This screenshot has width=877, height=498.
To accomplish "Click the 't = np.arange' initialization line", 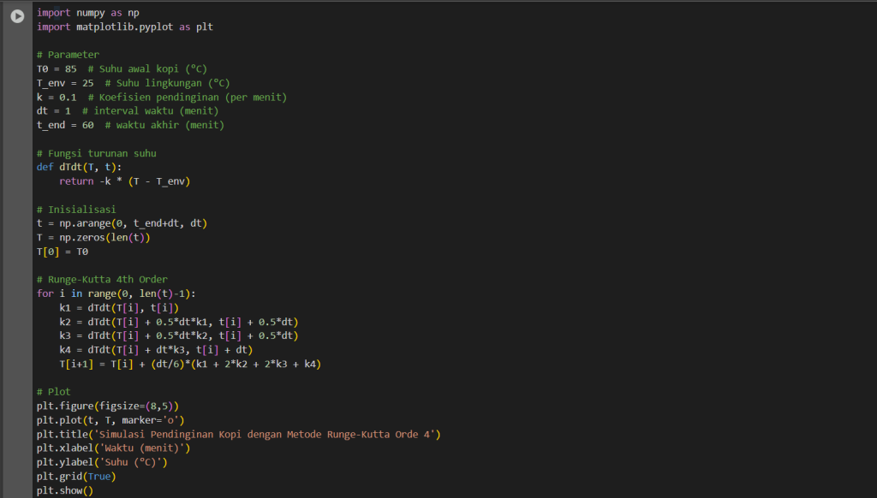I will (122, 223).
